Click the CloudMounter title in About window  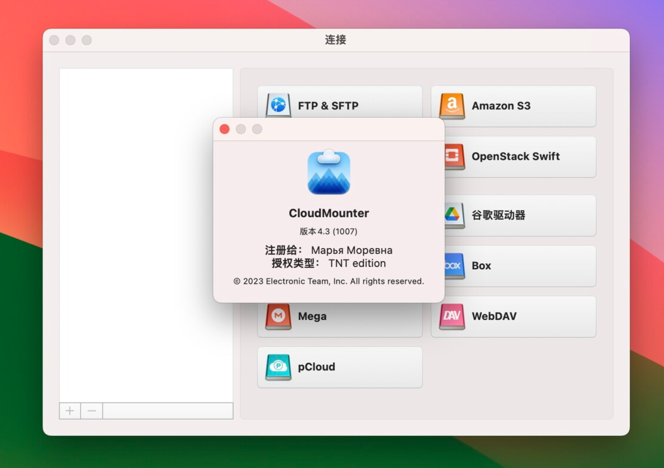pos(329,213)
